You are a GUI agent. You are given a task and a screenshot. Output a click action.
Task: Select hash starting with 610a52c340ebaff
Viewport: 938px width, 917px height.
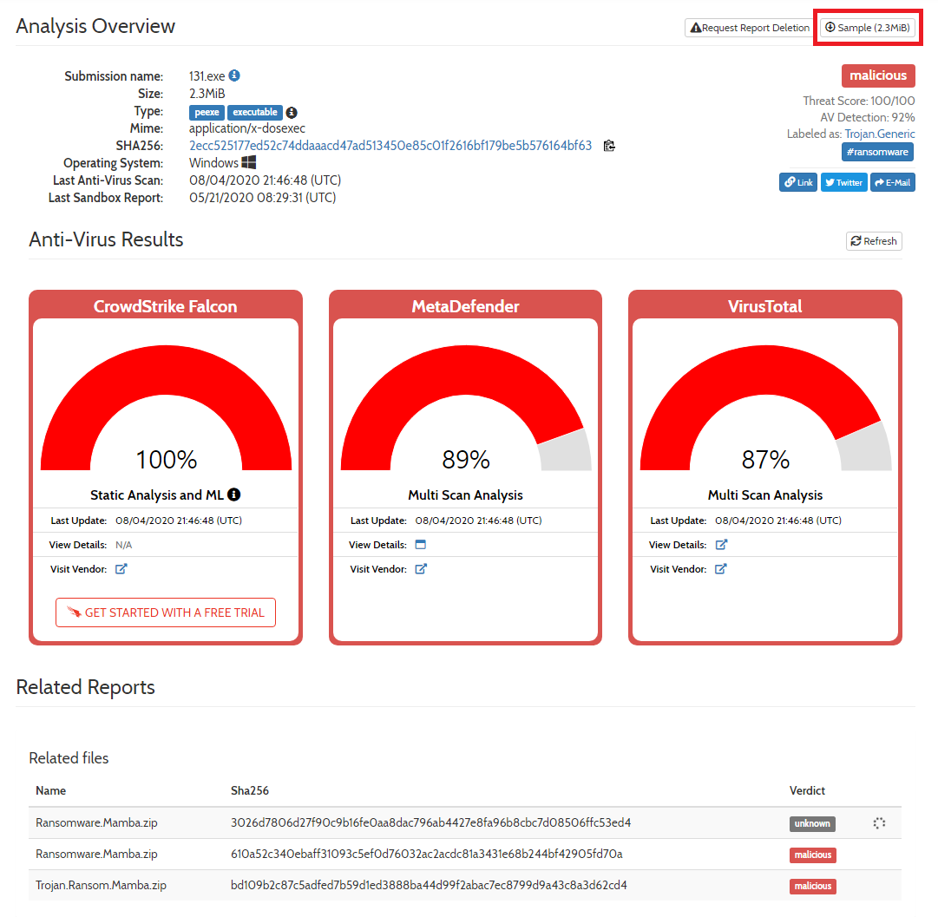(427, 855)
